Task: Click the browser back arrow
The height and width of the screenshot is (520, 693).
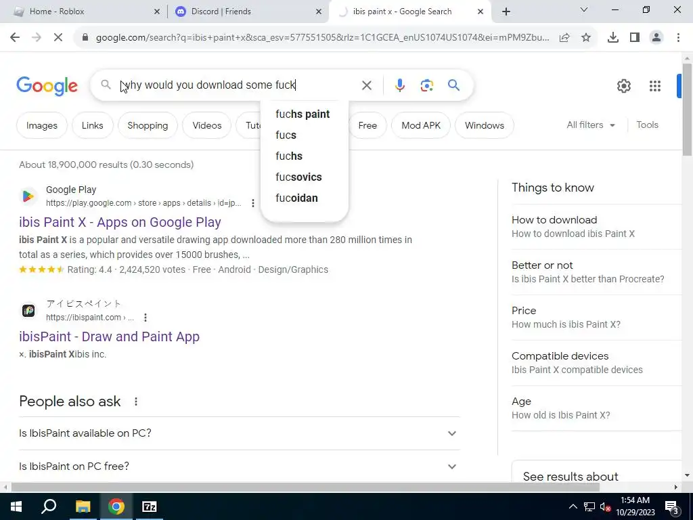Action: coord(15,38)
